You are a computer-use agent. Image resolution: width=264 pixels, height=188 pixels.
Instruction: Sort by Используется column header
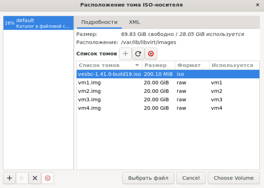[x=232, y=65]
